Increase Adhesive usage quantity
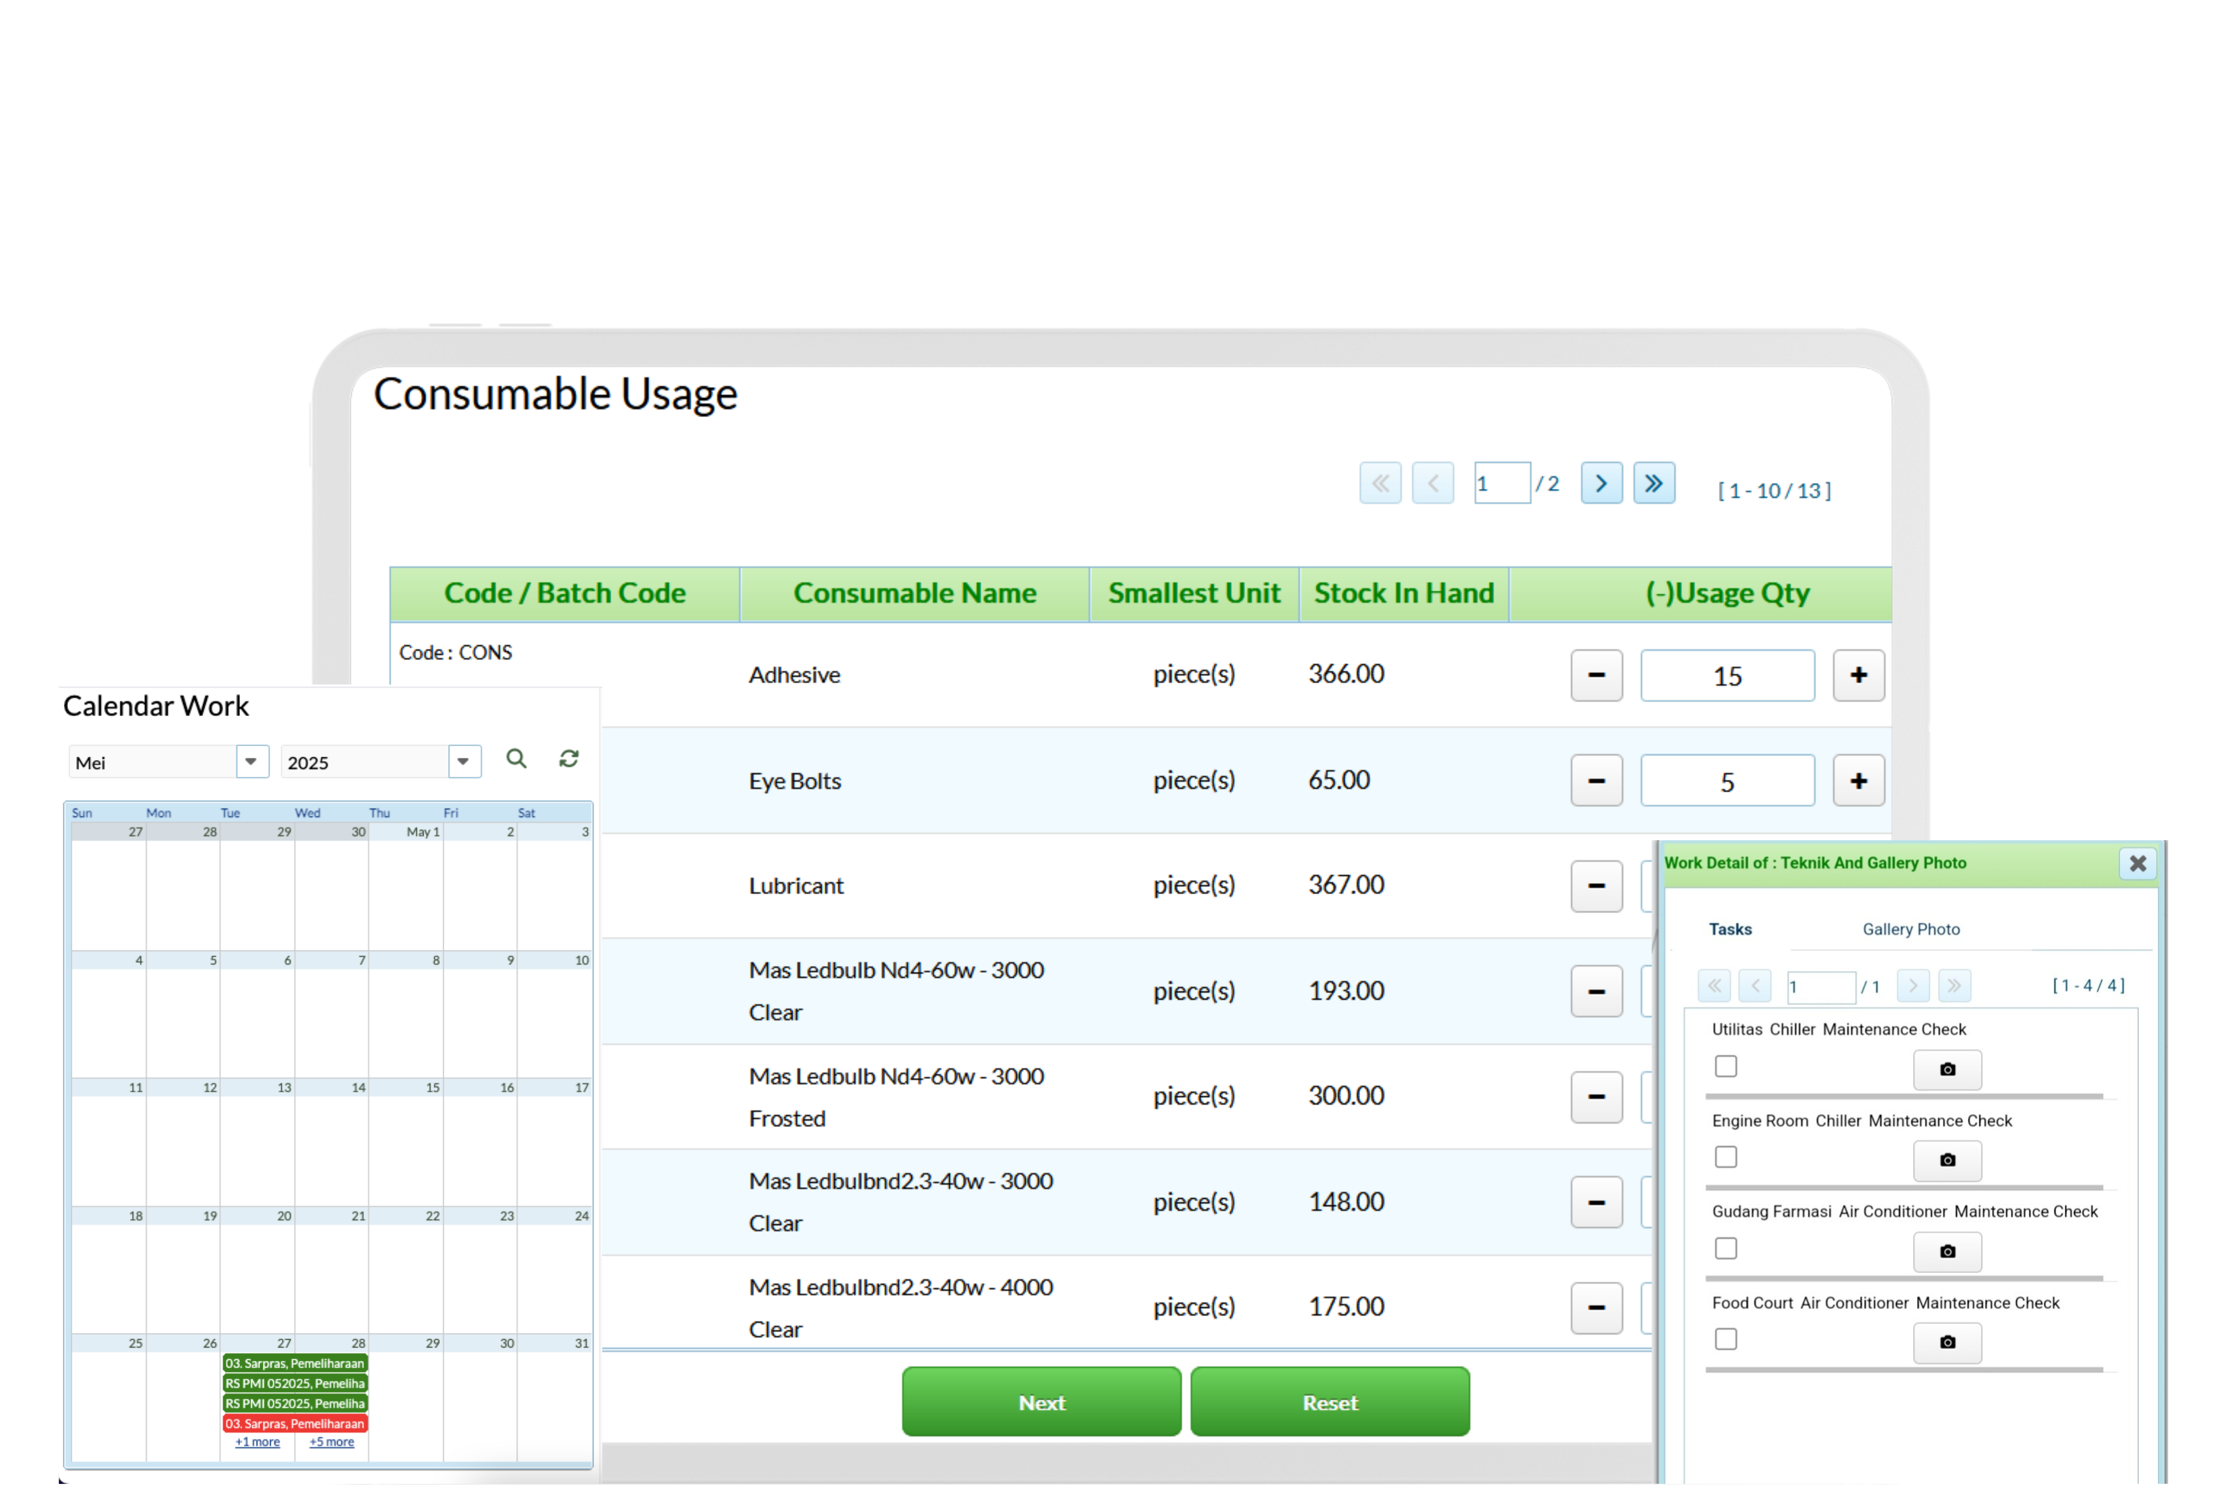 coord(1858,675)
